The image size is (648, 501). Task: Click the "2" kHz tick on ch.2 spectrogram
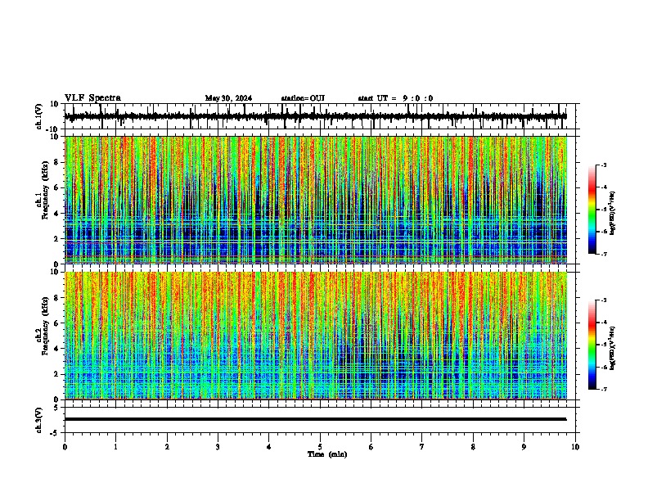point(56,374)
